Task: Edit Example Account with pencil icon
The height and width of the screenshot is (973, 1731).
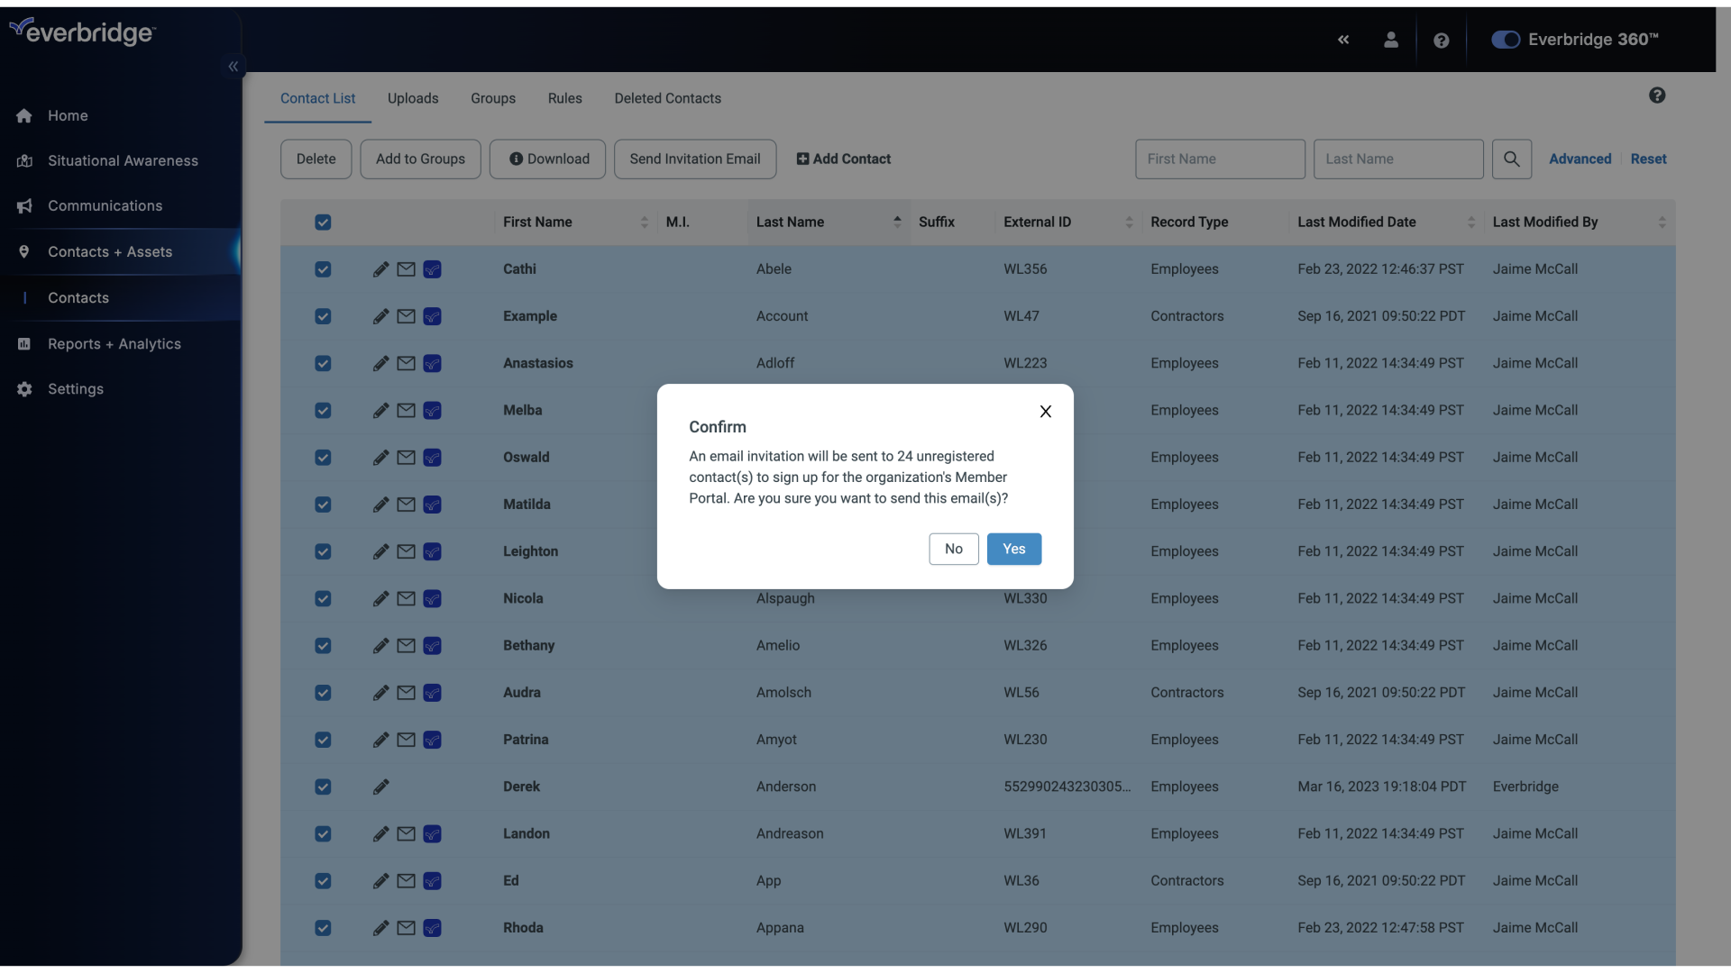Action: pyautogui.click(x=381, y=316)
